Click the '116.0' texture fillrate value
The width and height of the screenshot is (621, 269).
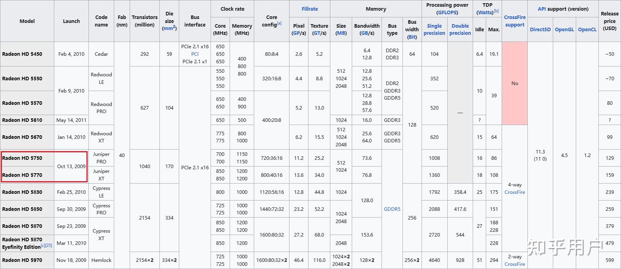[x=319, y=260]
